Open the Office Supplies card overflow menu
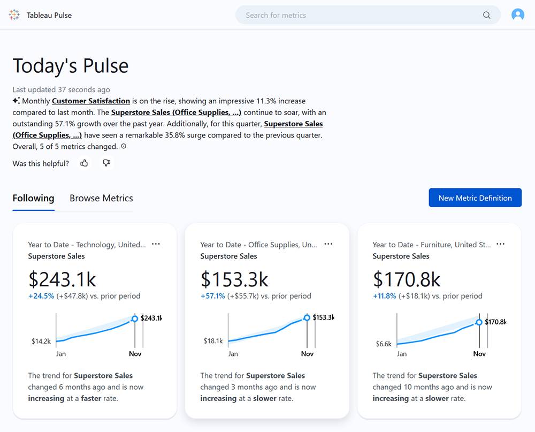 click(x=328, y=244)
